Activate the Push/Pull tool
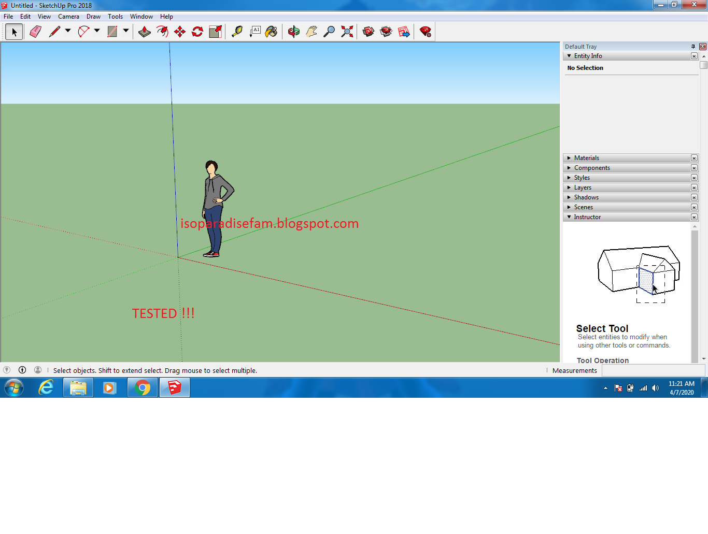This screenshot has height=534, width=708. (x=145, y=32)
